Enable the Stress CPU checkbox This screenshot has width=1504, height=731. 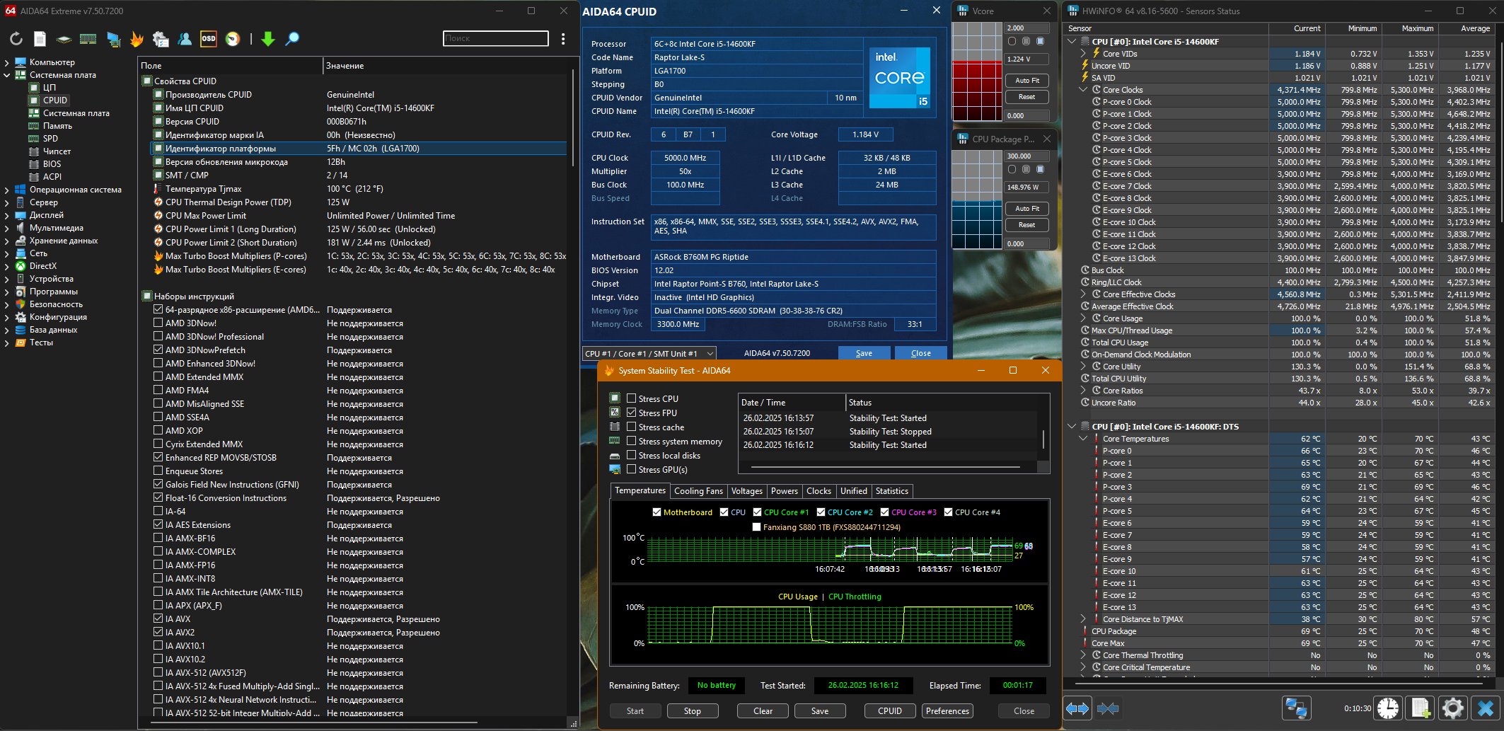pos(632,398)
